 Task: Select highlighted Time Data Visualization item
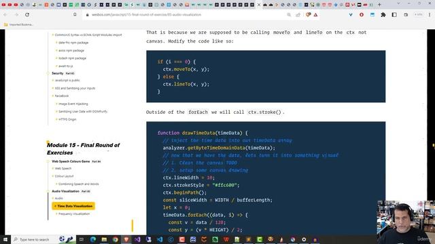(x=73, y=206)
